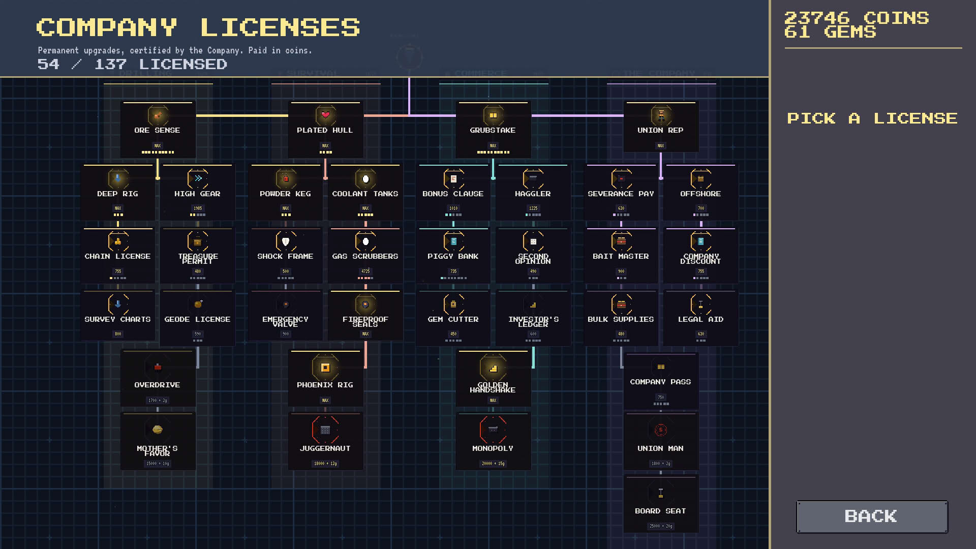
Task: Select the Mother's Favor icon
Action: click(158, 430)
